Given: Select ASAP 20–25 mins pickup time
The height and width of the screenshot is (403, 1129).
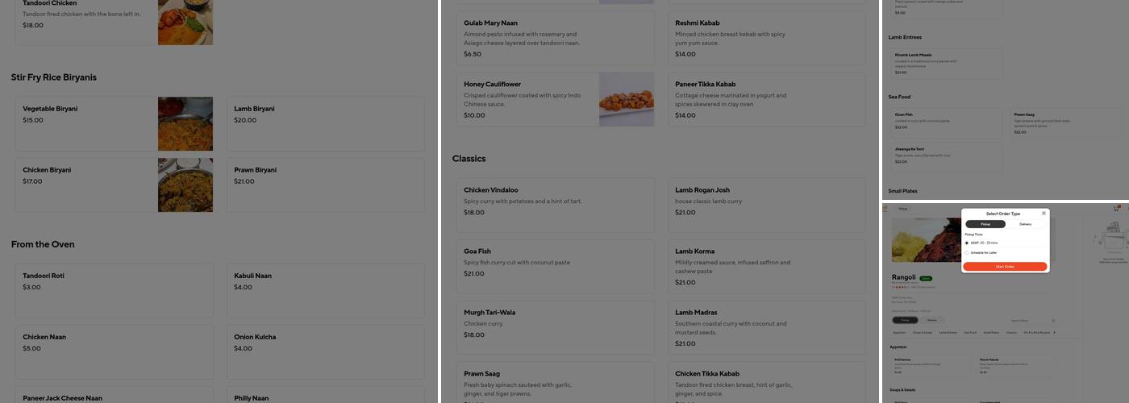Looking at the screenshot, I should (x=967, y=243).
